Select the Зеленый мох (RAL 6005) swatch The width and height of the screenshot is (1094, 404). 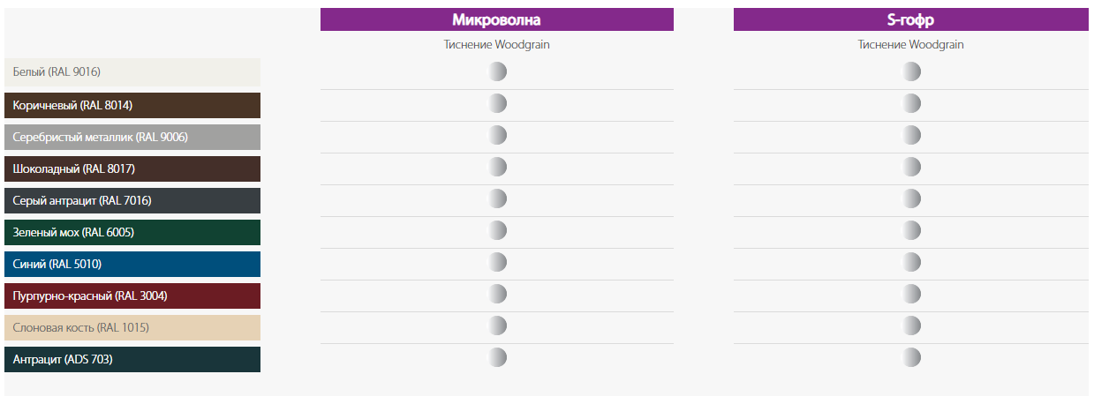coord(132,232)
